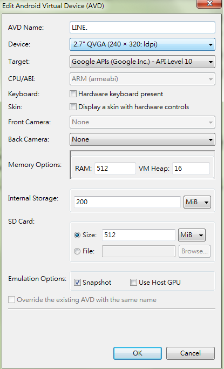Close the Edit AVD dialog window

209,4
